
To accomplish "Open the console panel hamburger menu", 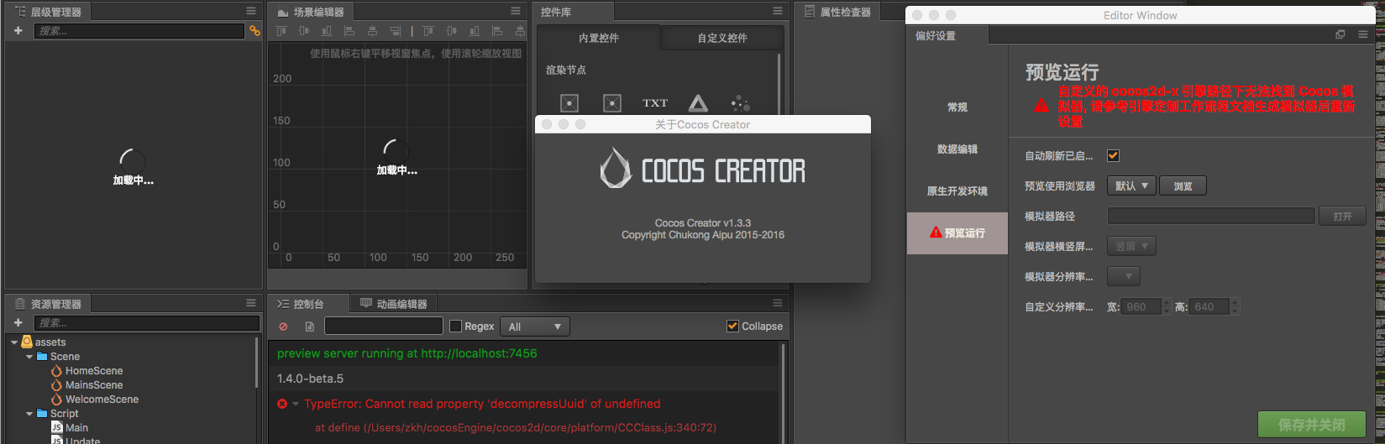I will 778,303.
